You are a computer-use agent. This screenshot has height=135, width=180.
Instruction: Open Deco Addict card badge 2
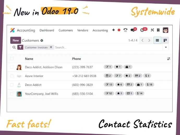(x=129, y=85)
